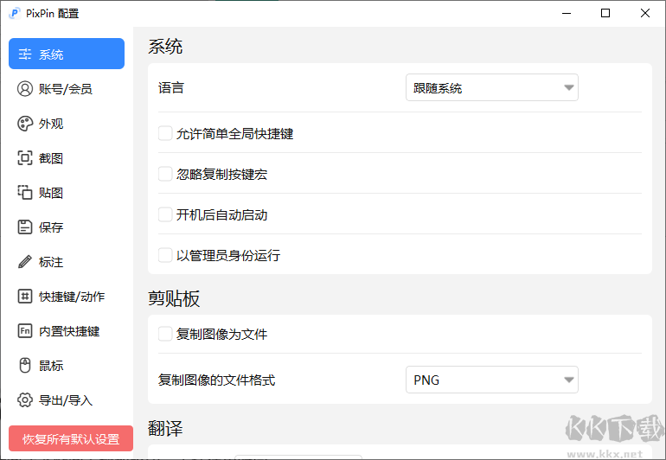This screenshot has height=460, width=666.
Task: Switch to 外观 settings
Action: pyautogui.click(x=67, y=124)
